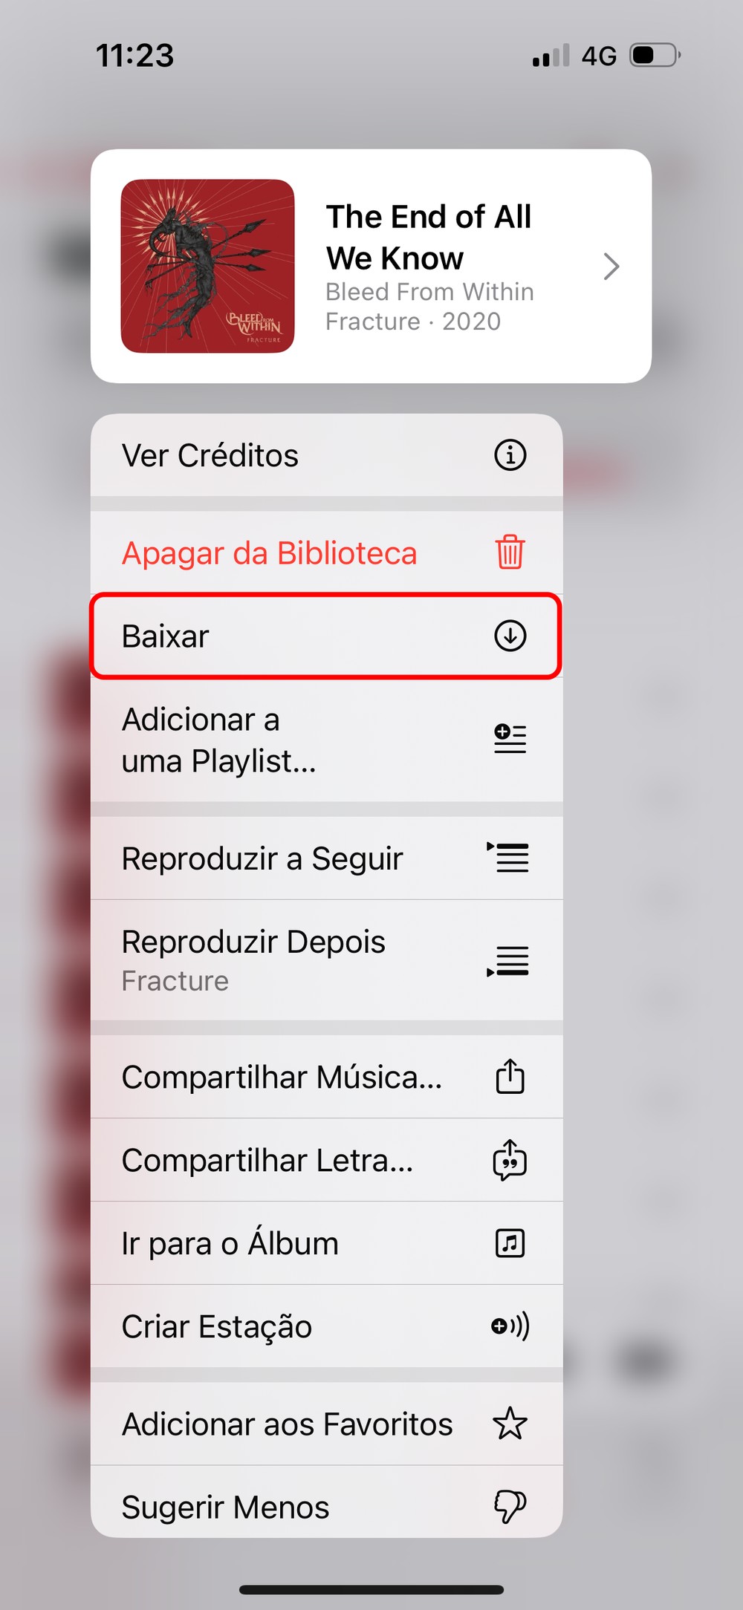Toggle the thumbs-down Sugerir Menos icon
743x1610 pixels.
click(510, 1507)
